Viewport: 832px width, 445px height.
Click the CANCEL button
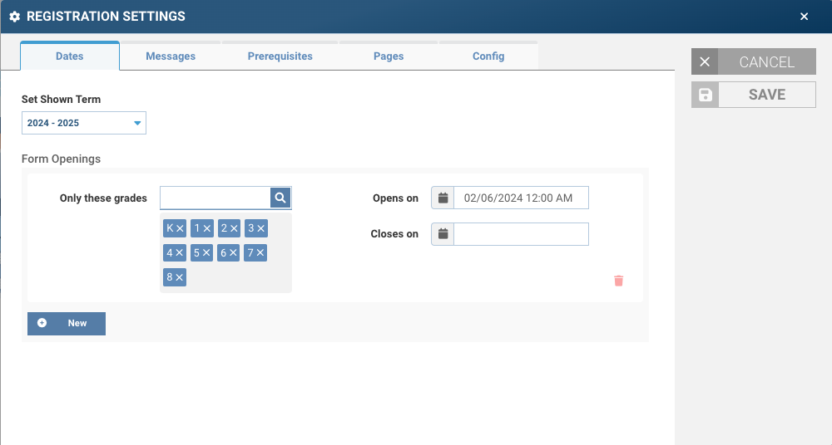[754, 61]
